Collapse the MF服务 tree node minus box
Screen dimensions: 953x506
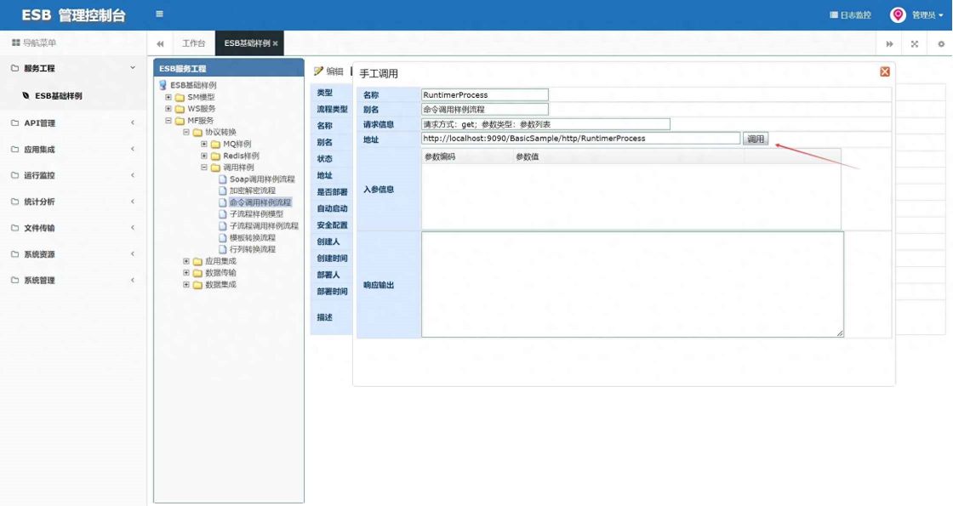168,120
